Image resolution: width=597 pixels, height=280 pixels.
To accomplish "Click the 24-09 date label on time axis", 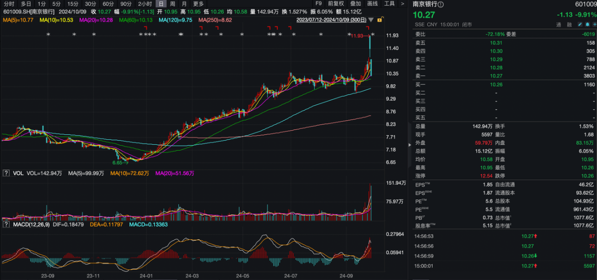I will [345, 275].
